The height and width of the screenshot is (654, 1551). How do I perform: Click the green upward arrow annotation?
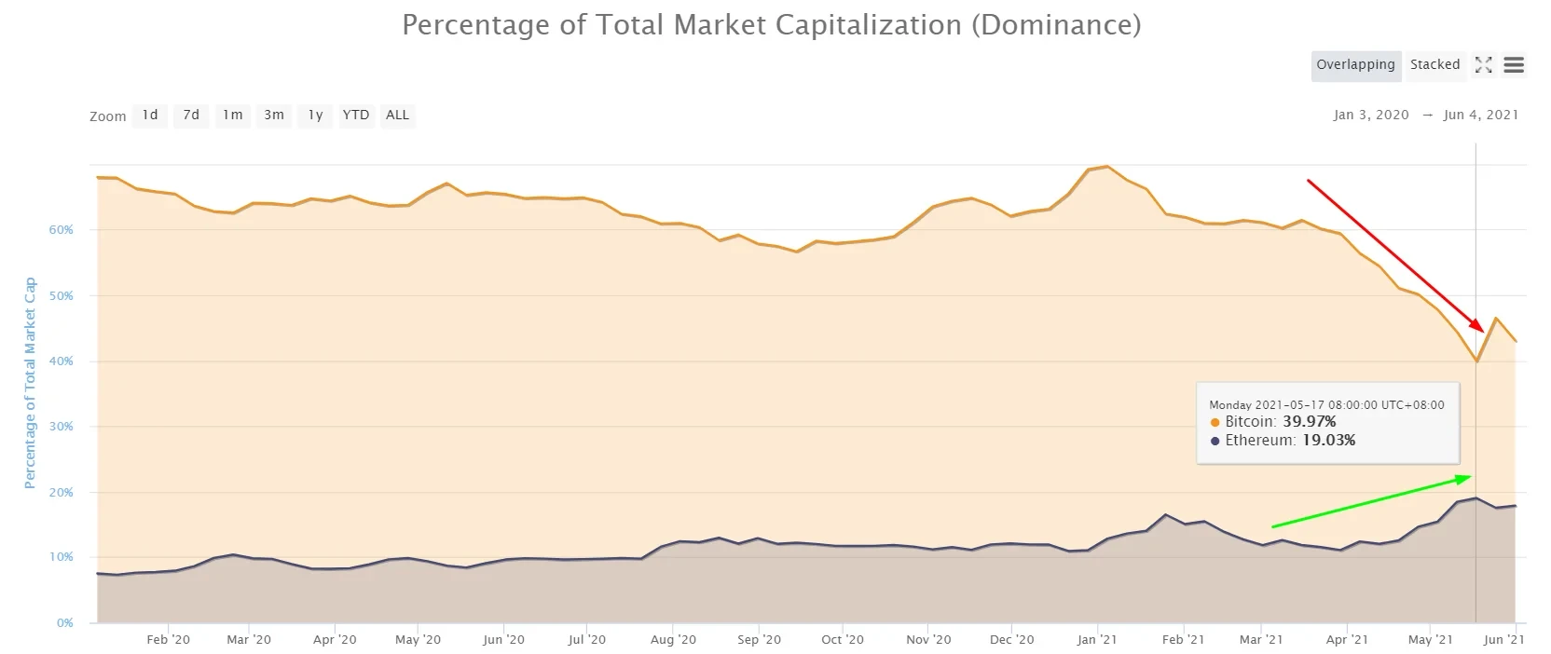[x=1370, y=503]
